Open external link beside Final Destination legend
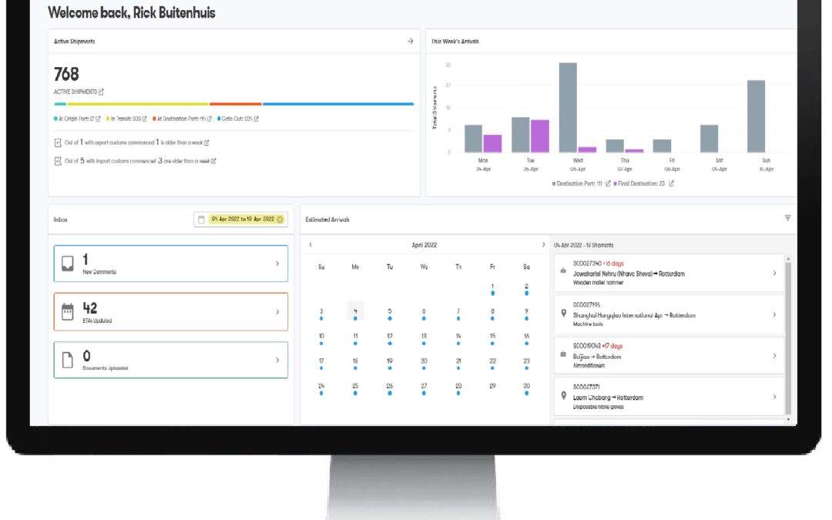This screenshot has height=520, width=832. [671, 183]
